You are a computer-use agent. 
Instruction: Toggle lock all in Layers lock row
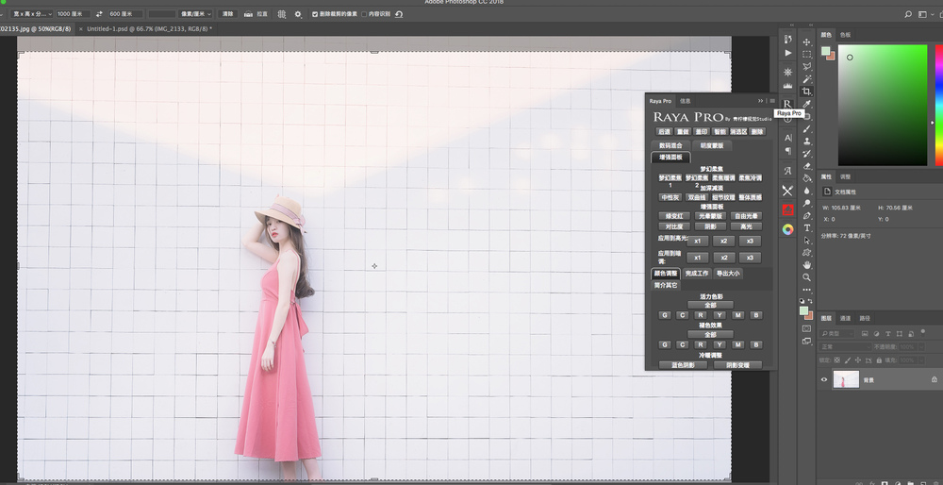pyautogui.click(x=879, y=360)
